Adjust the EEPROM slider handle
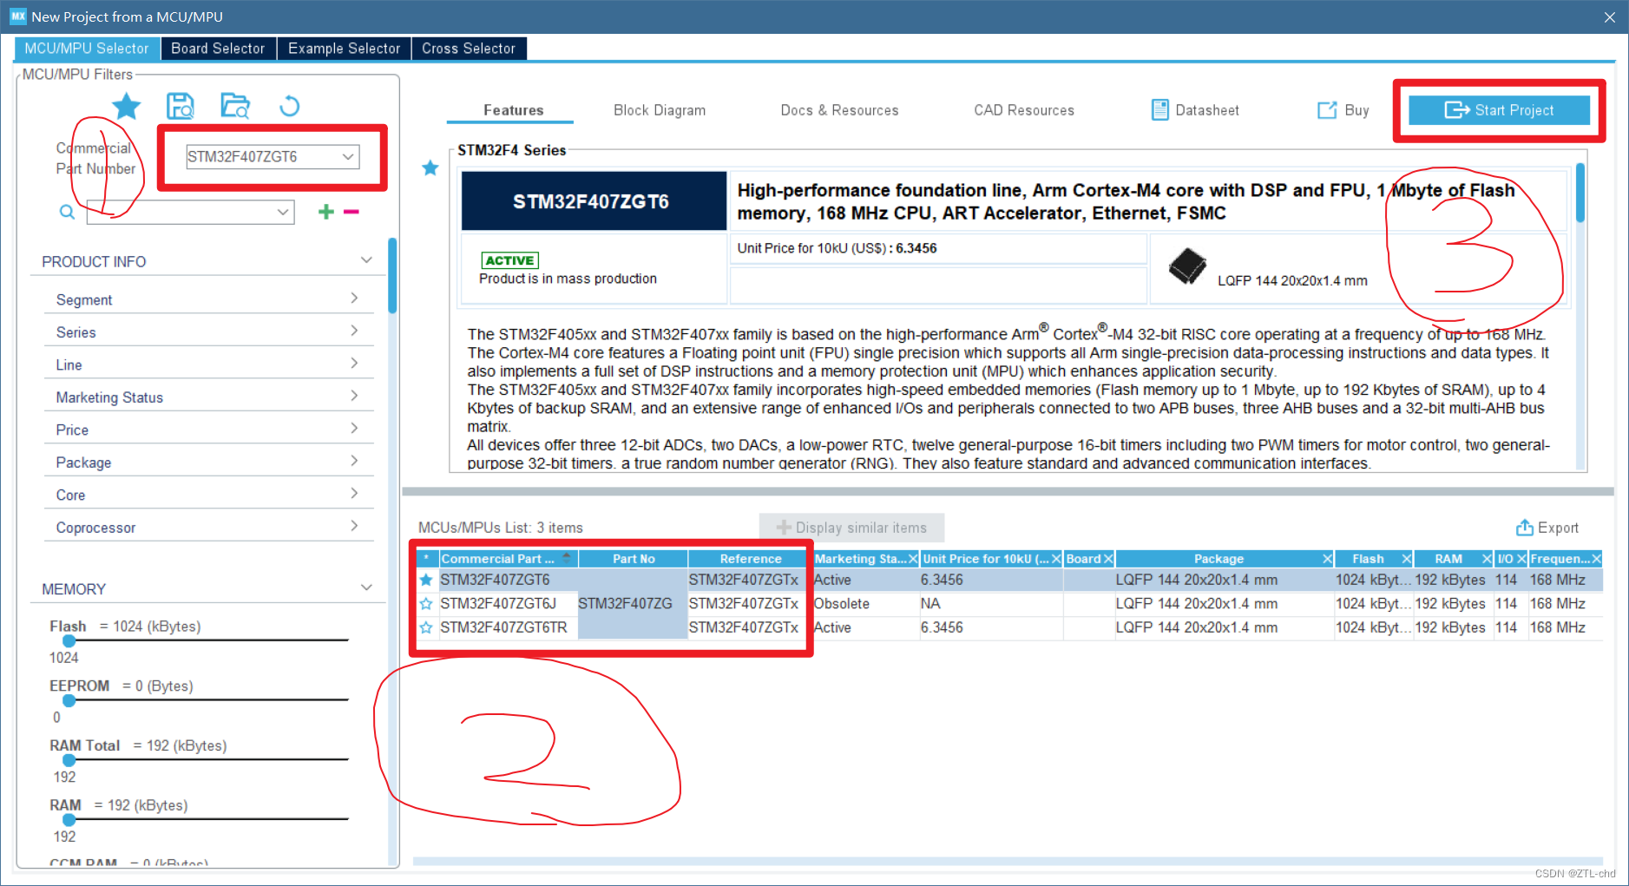The width and height of the screenshot is (1629, 886). coord(69,700)
